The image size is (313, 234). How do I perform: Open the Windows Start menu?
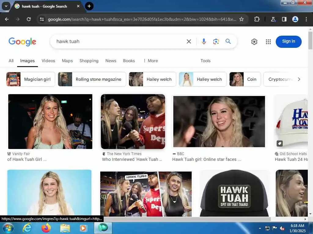point(8,228)
